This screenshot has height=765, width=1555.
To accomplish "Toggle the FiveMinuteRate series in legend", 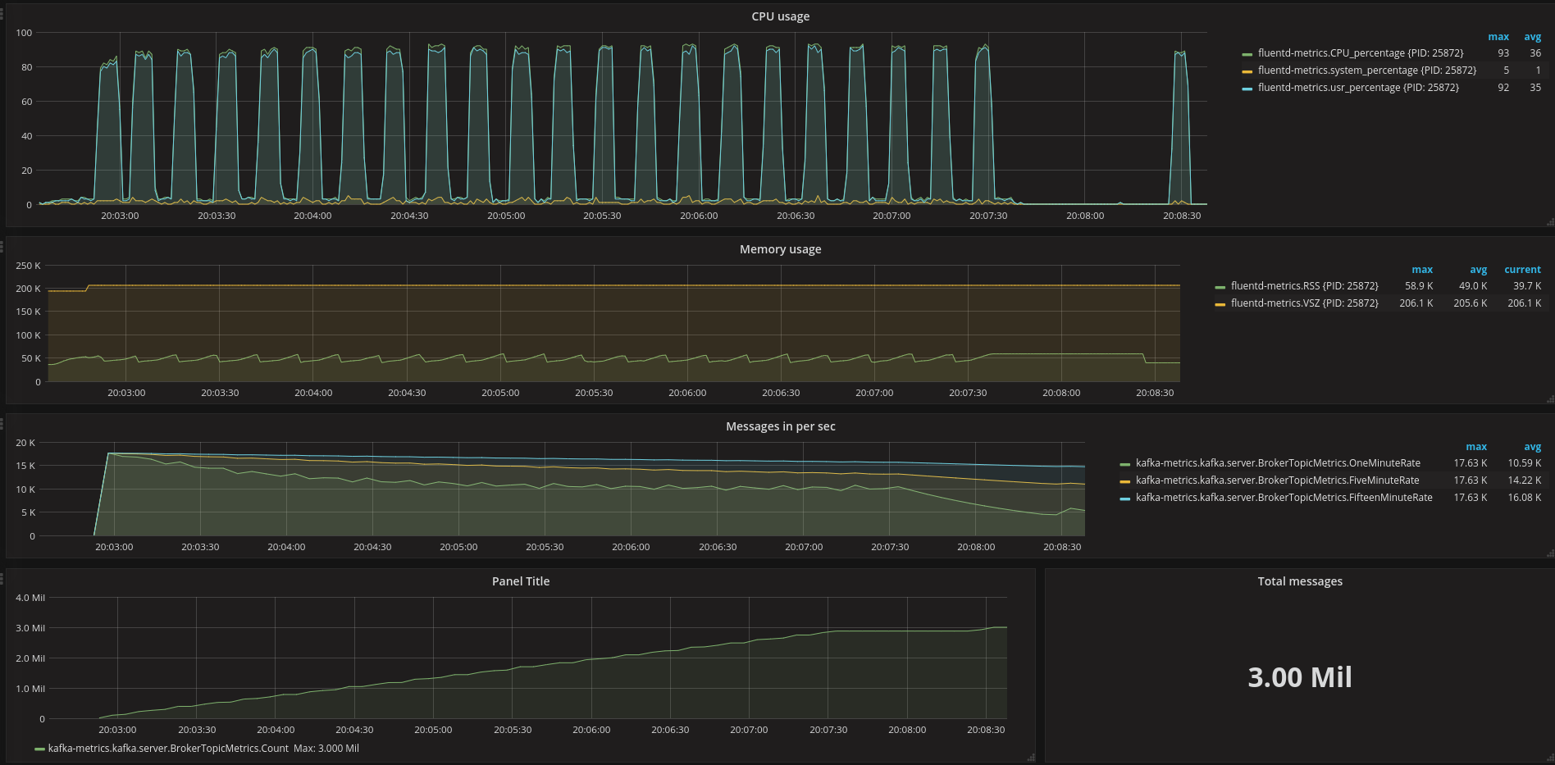I will (1277, 480).
